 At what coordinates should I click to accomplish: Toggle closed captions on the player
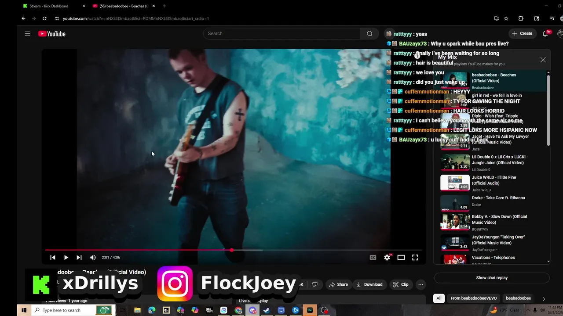373,258
